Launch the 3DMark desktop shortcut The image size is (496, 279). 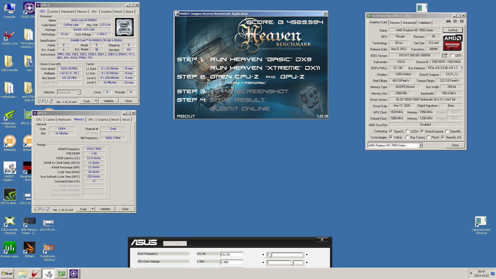tap(29, 250)
